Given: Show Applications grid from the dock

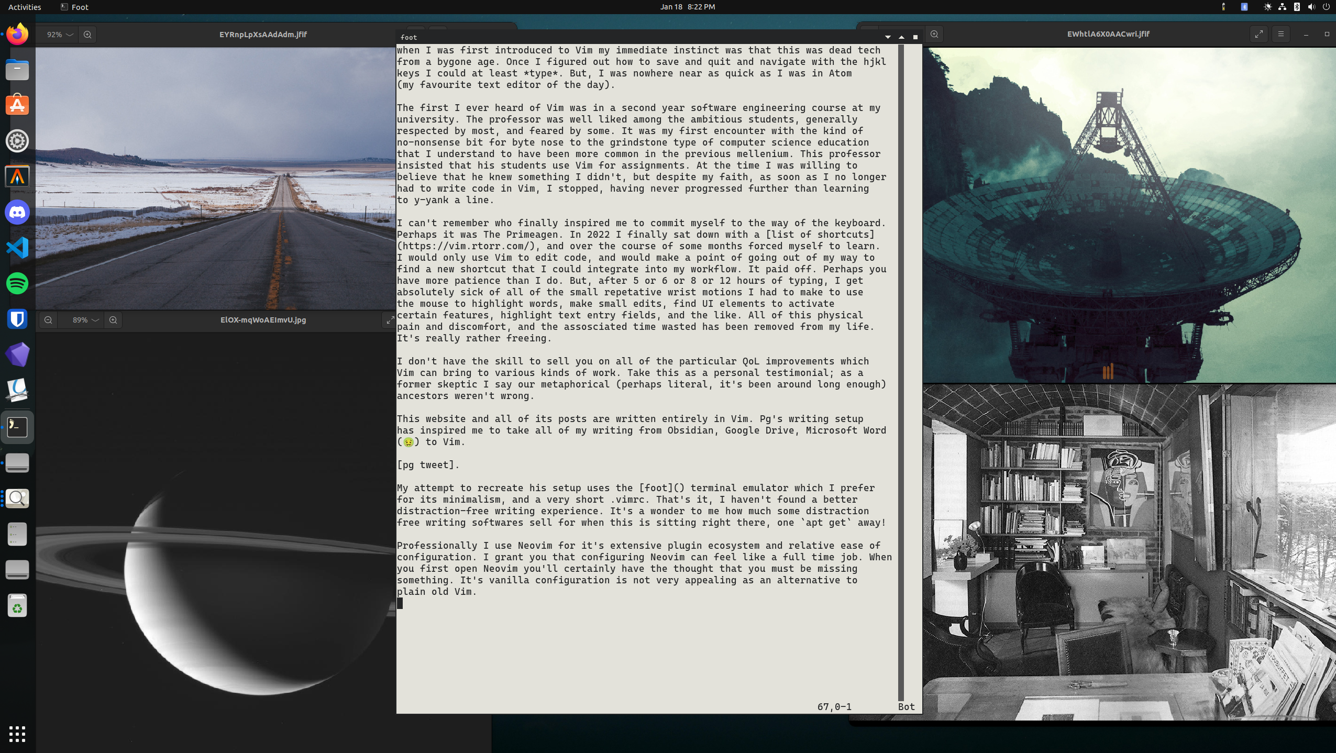Looking at the screenshot, I should (17, 734).
